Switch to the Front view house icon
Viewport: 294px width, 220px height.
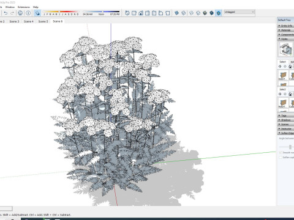pos(141,13)
